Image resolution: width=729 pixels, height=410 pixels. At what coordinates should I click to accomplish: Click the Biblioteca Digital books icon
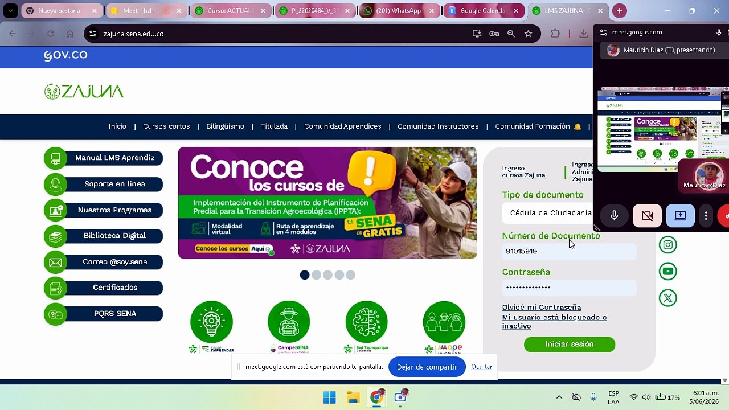coord(55,236)
